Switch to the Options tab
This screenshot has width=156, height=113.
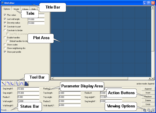(7, 9)
